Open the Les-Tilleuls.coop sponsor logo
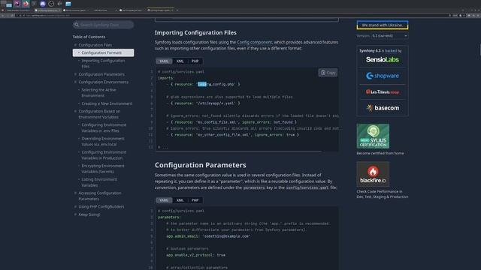The width and height of the screenshot is (481, 270). (x=383, y=91)
